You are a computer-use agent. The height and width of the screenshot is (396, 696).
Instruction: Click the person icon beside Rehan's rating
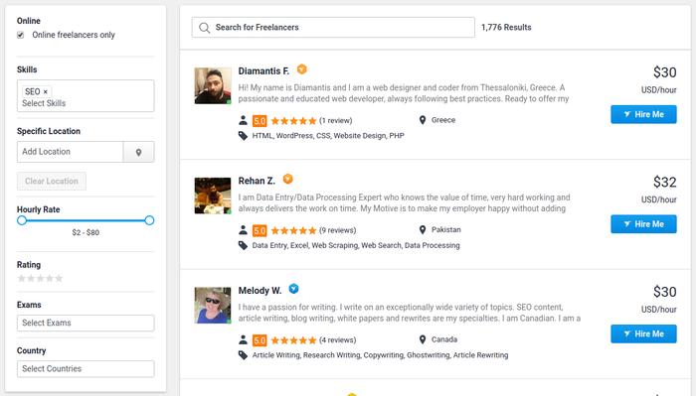(243, 230)
